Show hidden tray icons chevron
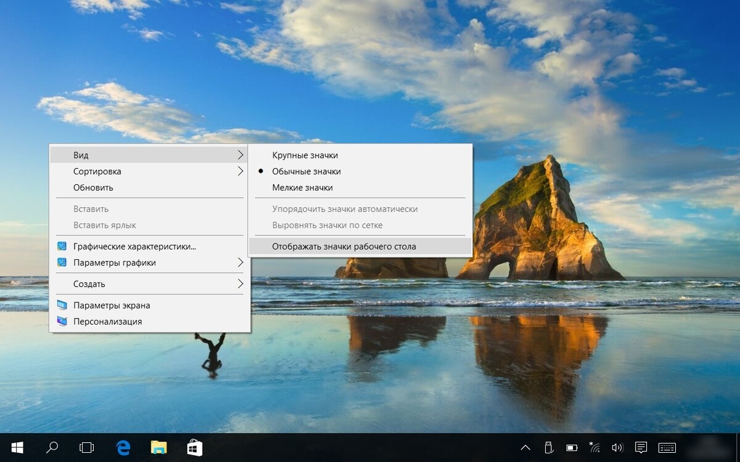This screenshot has height=462, width=740. [x=525, y=448]
